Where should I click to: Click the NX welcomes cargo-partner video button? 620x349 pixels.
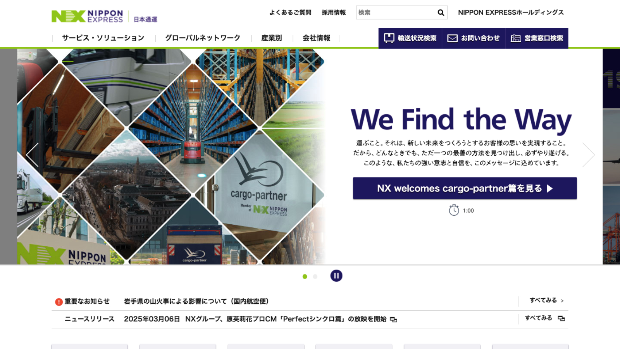[x=465, y=188]
